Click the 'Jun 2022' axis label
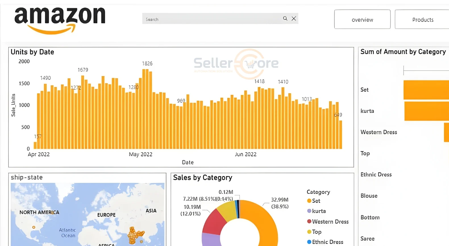 pyautogui.click(x=246, y=154)
